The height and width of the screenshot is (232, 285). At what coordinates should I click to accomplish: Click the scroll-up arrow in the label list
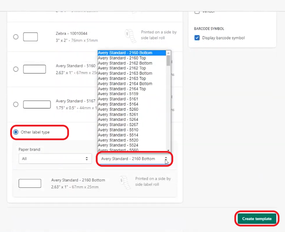tap(169, 53)
